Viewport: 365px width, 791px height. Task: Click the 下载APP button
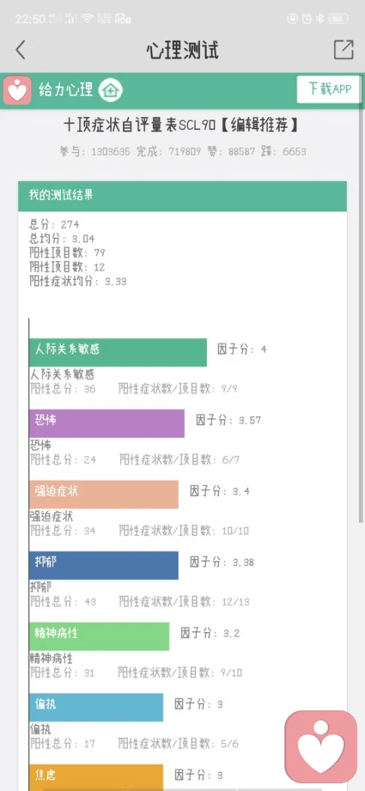(x=328, y=89)
